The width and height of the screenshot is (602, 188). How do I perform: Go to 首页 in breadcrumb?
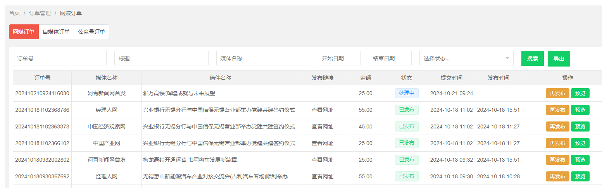pyautogui.click(x=14, y=13)
